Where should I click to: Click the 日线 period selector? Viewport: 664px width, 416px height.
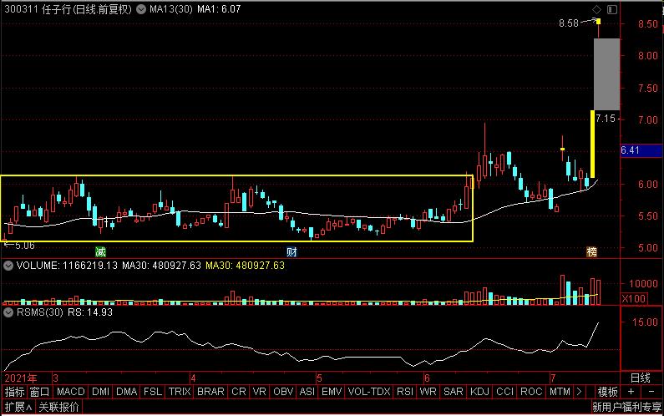point(641,378)
